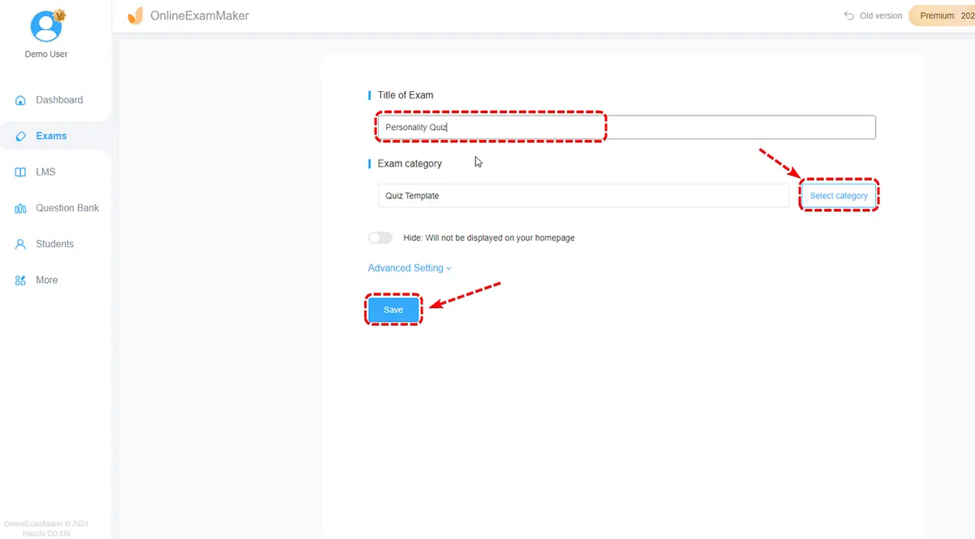The width and height of the screenshot is (975, 539).
Task: Toggle the Hide from homepage switch
Action: 380,238
